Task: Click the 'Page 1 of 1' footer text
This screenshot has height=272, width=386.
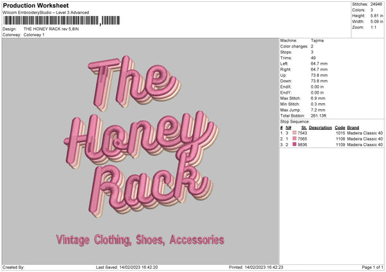Action: point(372,268)
